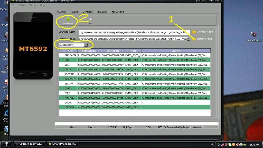Toggle the PRELOADER row checkbox
Screen dimensions: 263x148
coord(61,55)
